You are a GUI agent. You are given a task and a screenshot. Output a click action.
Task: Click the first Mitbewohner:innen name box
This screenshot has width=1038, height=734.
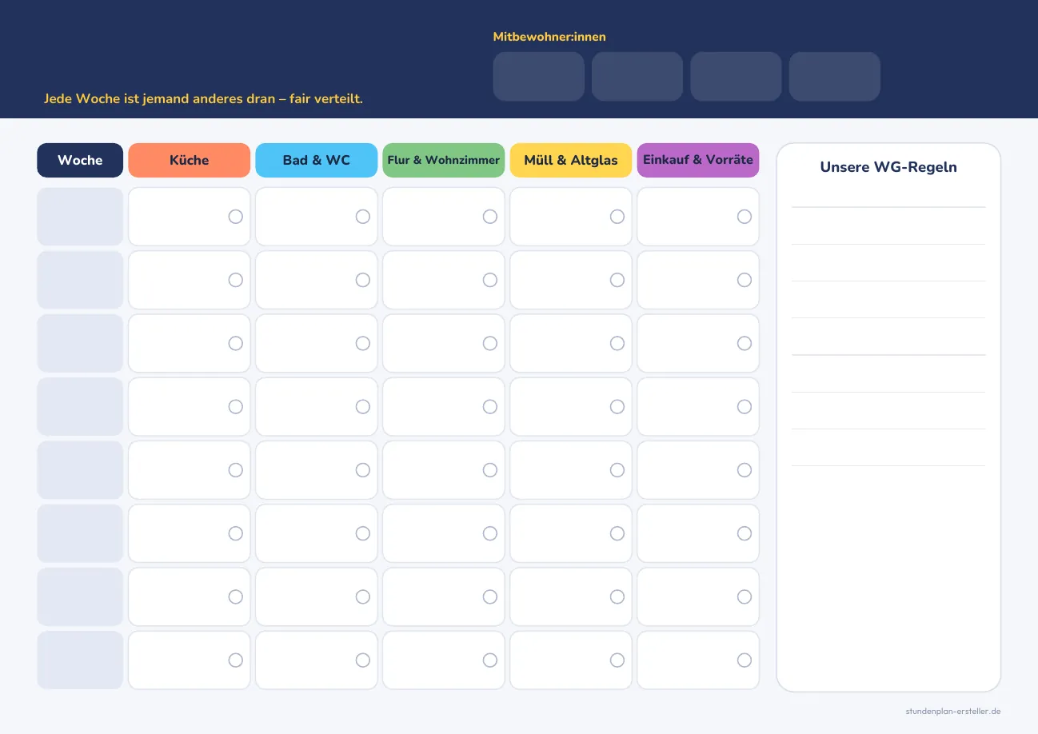(x=538, y=77)
